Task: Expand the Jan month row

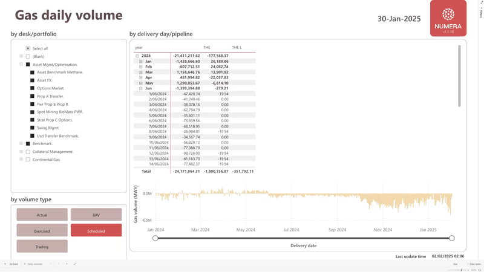Action: point(141,62)
